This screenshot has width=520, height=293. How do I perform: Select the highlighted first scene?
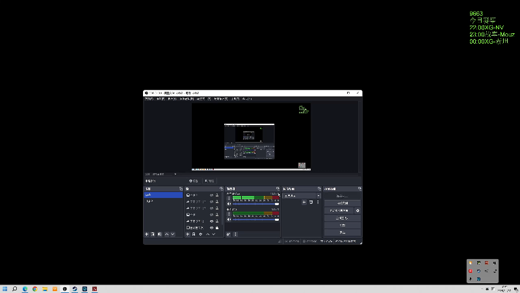[x=163, y=195]
